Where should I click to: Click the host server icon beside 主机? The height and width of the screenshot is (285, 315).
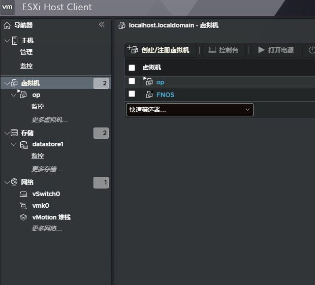[x=15, y=41]
